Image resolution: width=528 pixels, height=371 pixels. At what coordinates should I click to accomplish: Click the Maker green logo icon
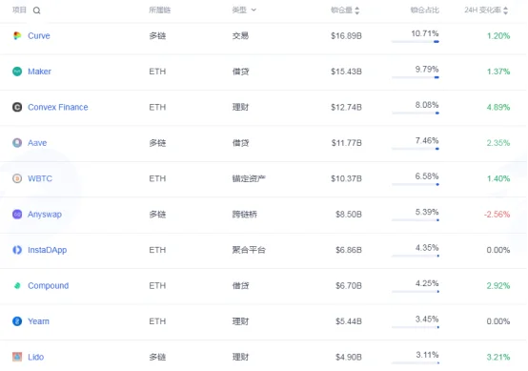click(x=17, y=72)
